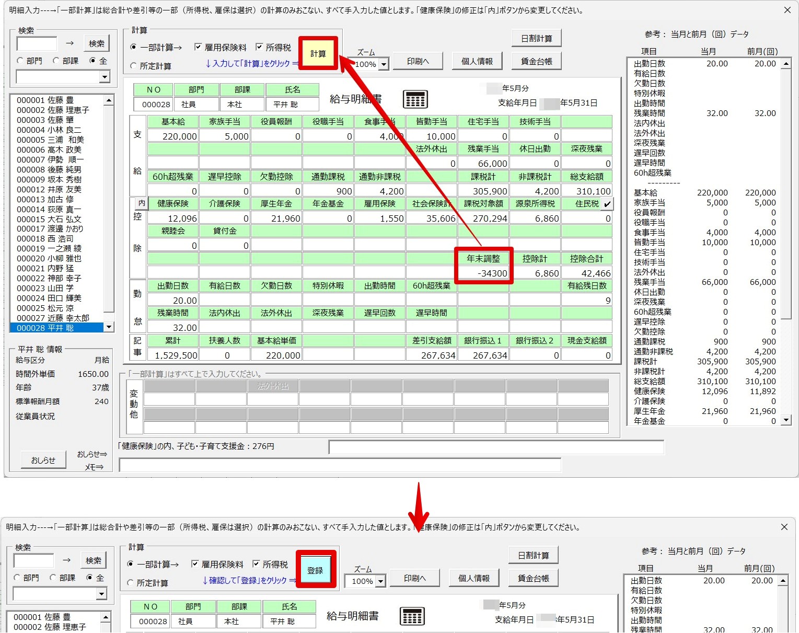Click 日割計算 in the top window
This screenshot has width=799, height=633.
(x=537, y=38)
